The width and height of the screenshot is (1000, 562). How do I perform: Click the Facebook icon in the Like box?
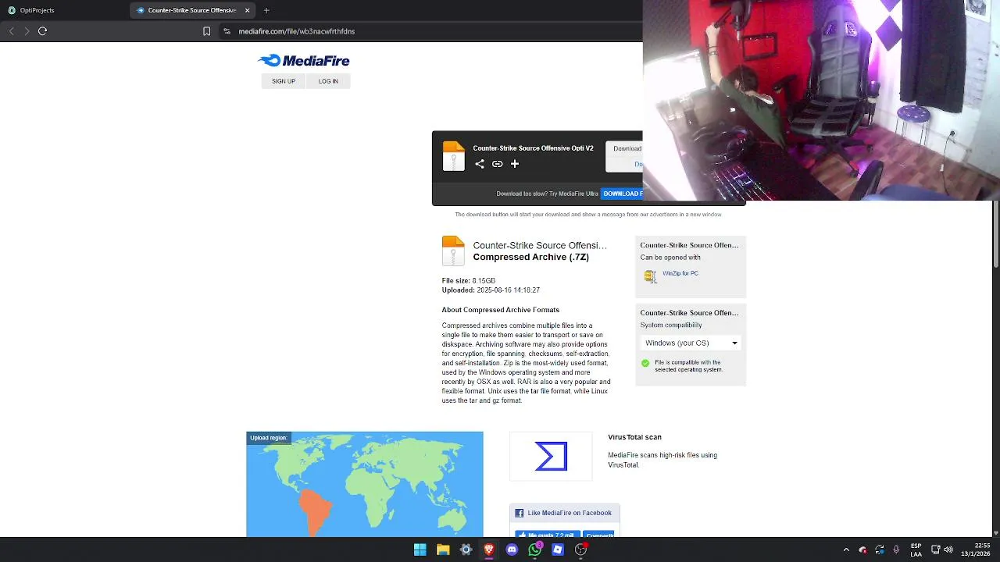520,513
